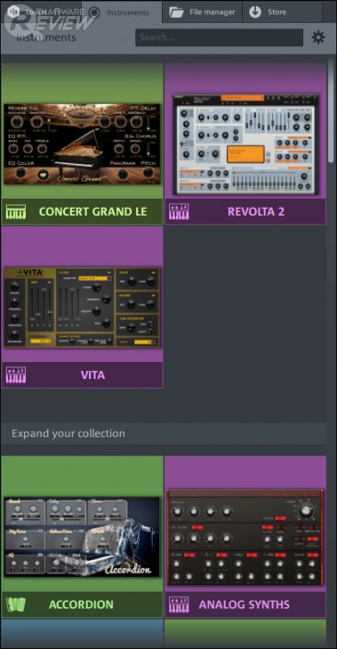Go to the Store tab
337x649 pixels.
[284, 12]
